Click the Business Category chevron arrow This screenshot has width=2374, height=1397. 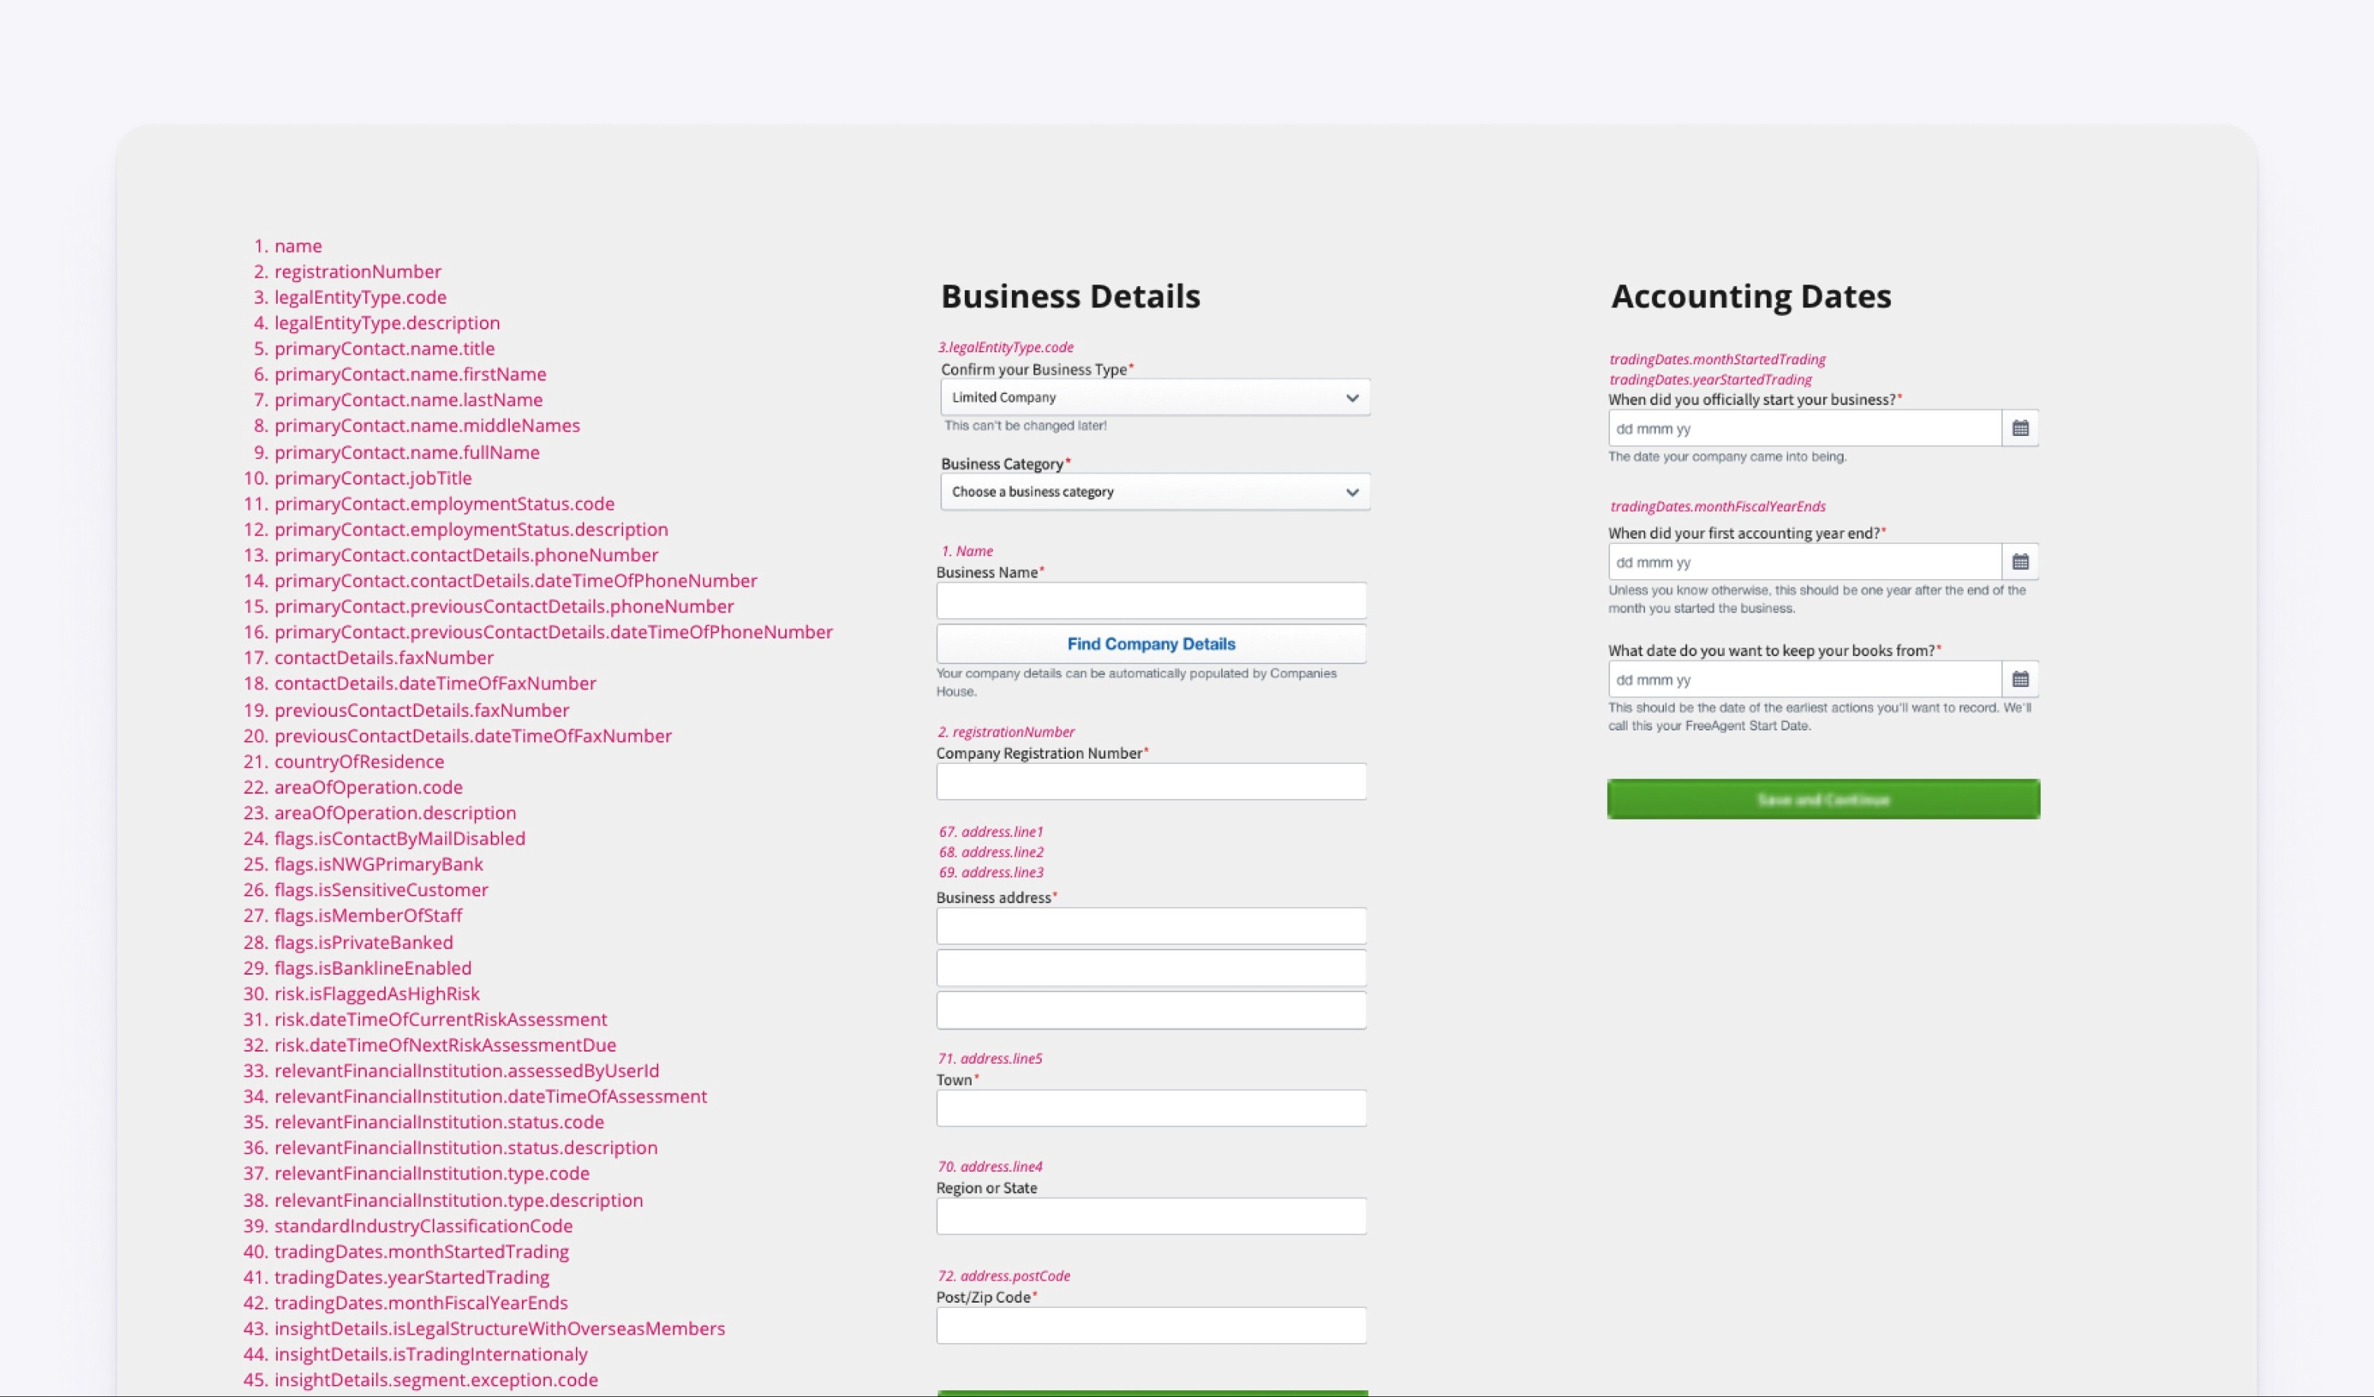pos(1352,492)
